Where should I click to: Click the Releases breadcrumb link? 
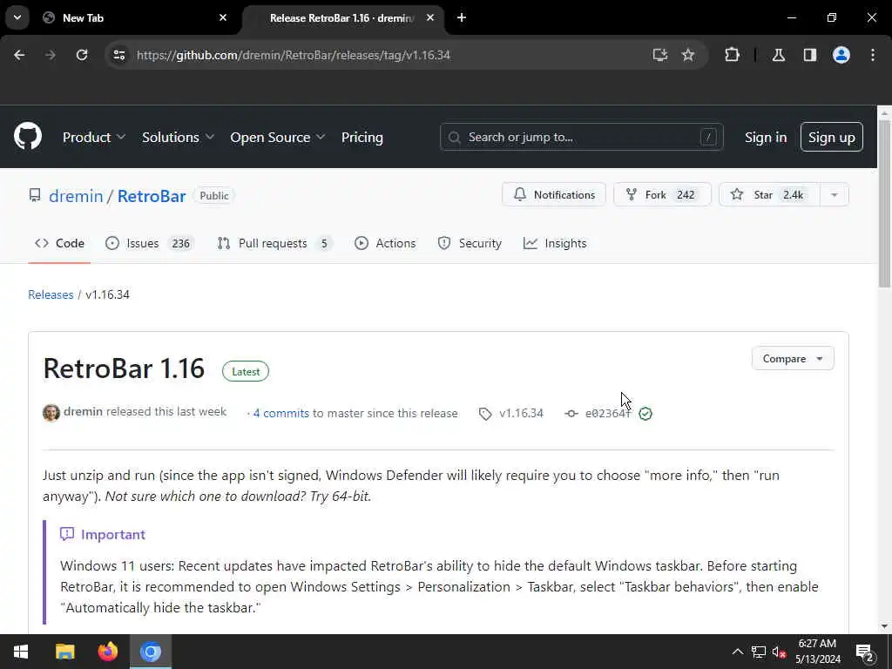[51, 294]
